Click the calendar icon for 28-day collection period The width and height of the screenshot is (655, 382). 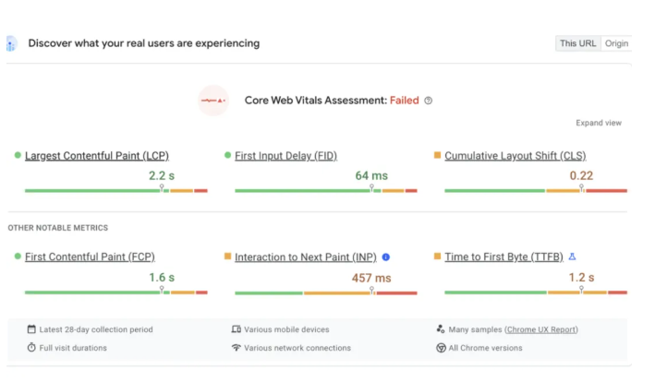[31, 329]
